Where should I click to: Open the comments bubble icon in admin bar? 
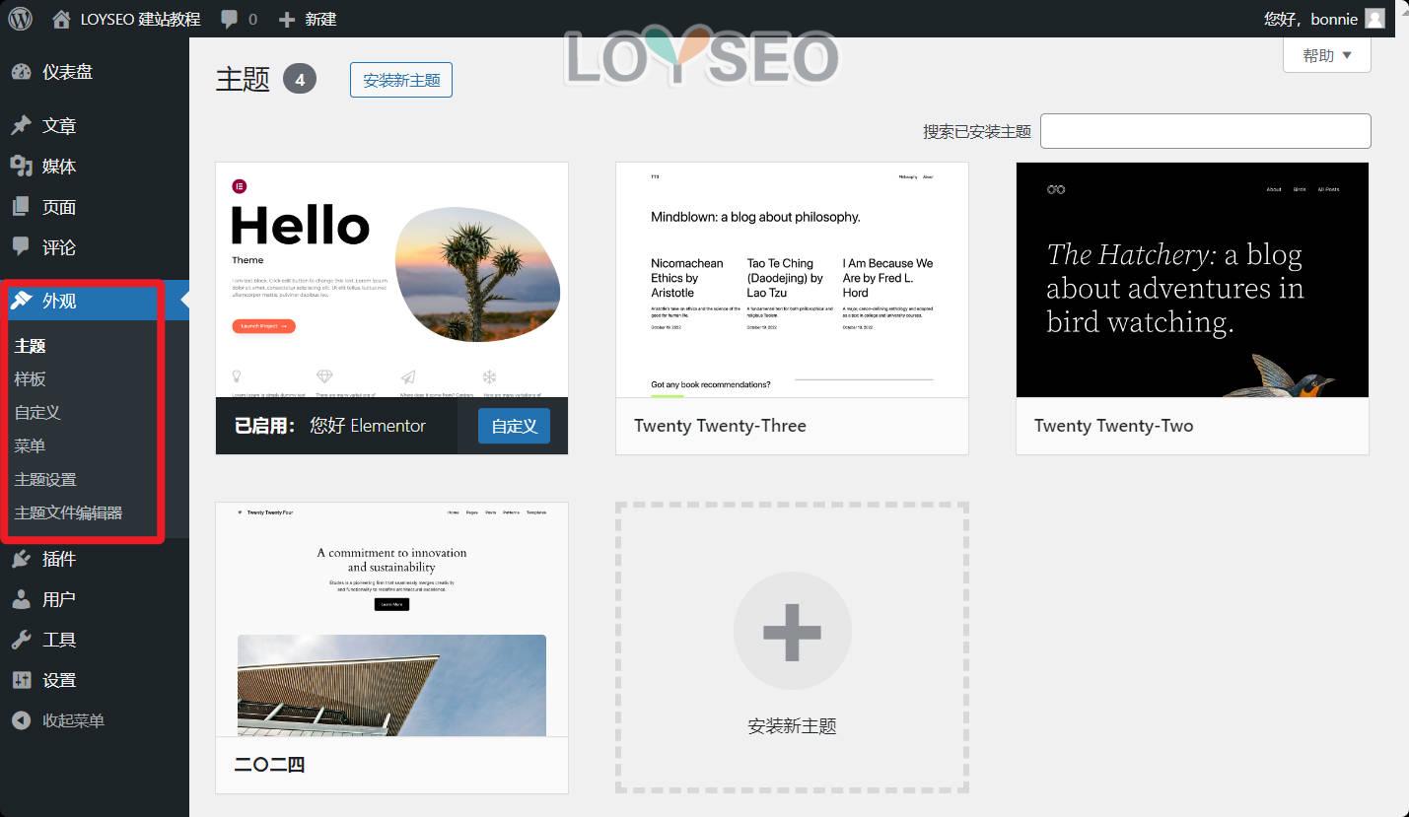click(230, 19)
